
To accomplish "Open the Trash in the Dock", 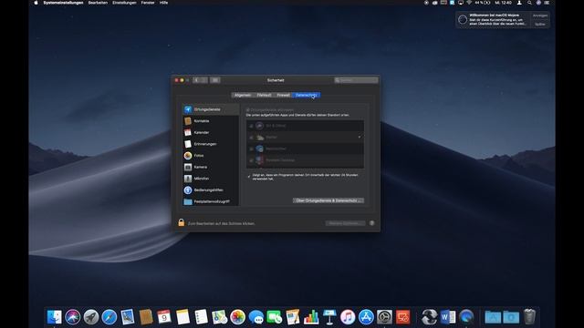I will 529,317.
